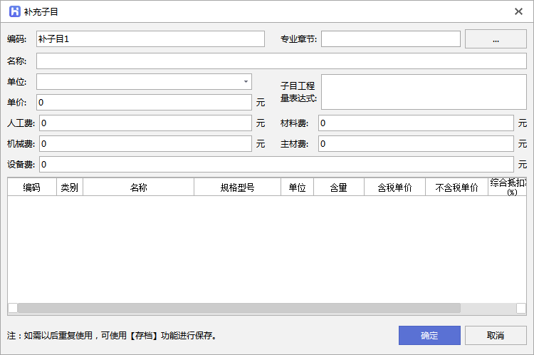Click the 类别 column header

(70, 187)
